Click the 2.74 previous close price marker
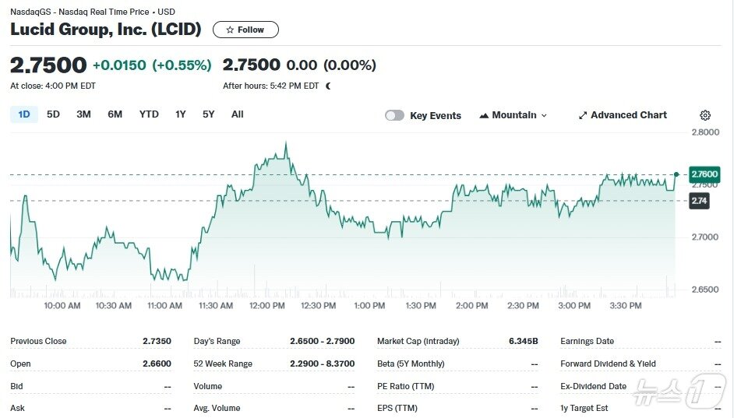This screenshot has width=734, height=418. point(699,201)
